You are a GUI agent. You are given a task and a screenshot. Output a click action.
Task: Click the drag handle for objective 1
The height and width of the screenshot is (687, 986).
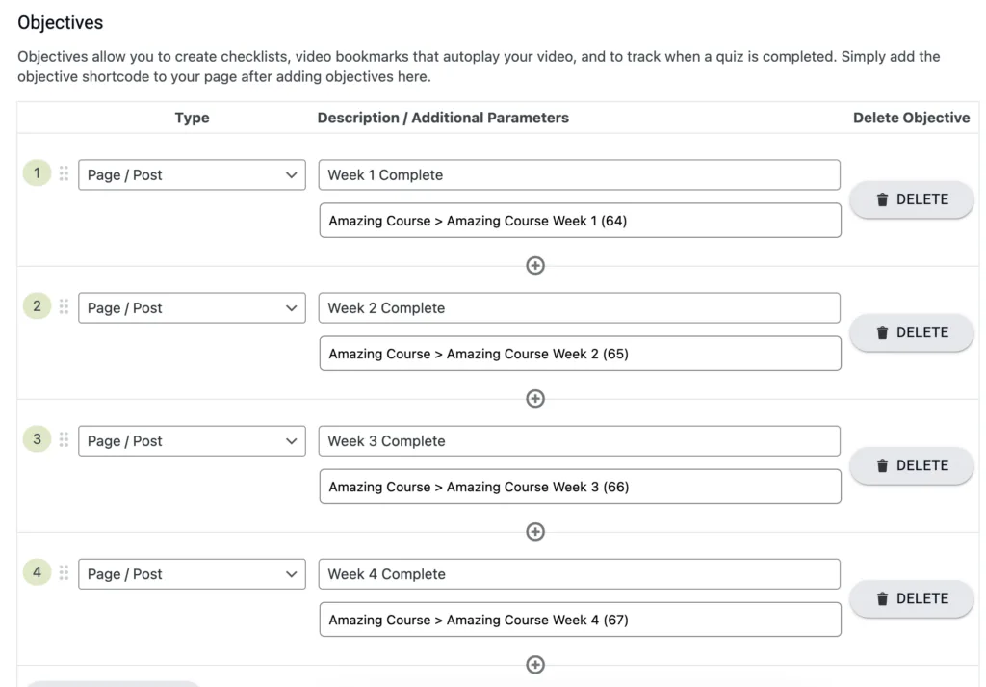[x=64, y=173]
